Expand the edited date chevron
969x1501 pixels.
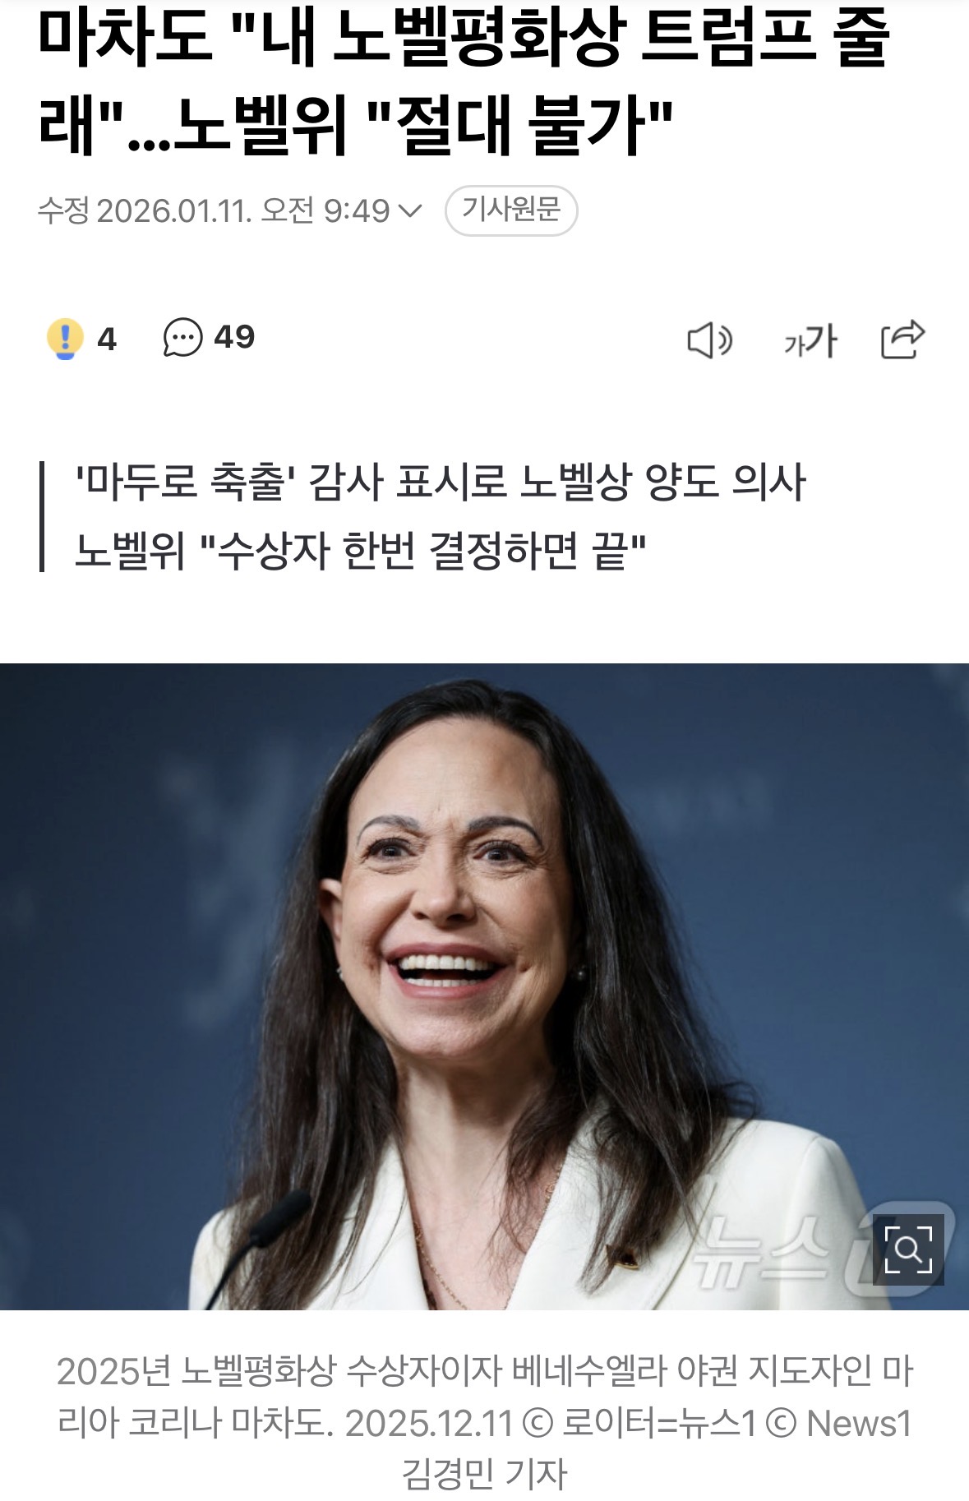(409, 211)
